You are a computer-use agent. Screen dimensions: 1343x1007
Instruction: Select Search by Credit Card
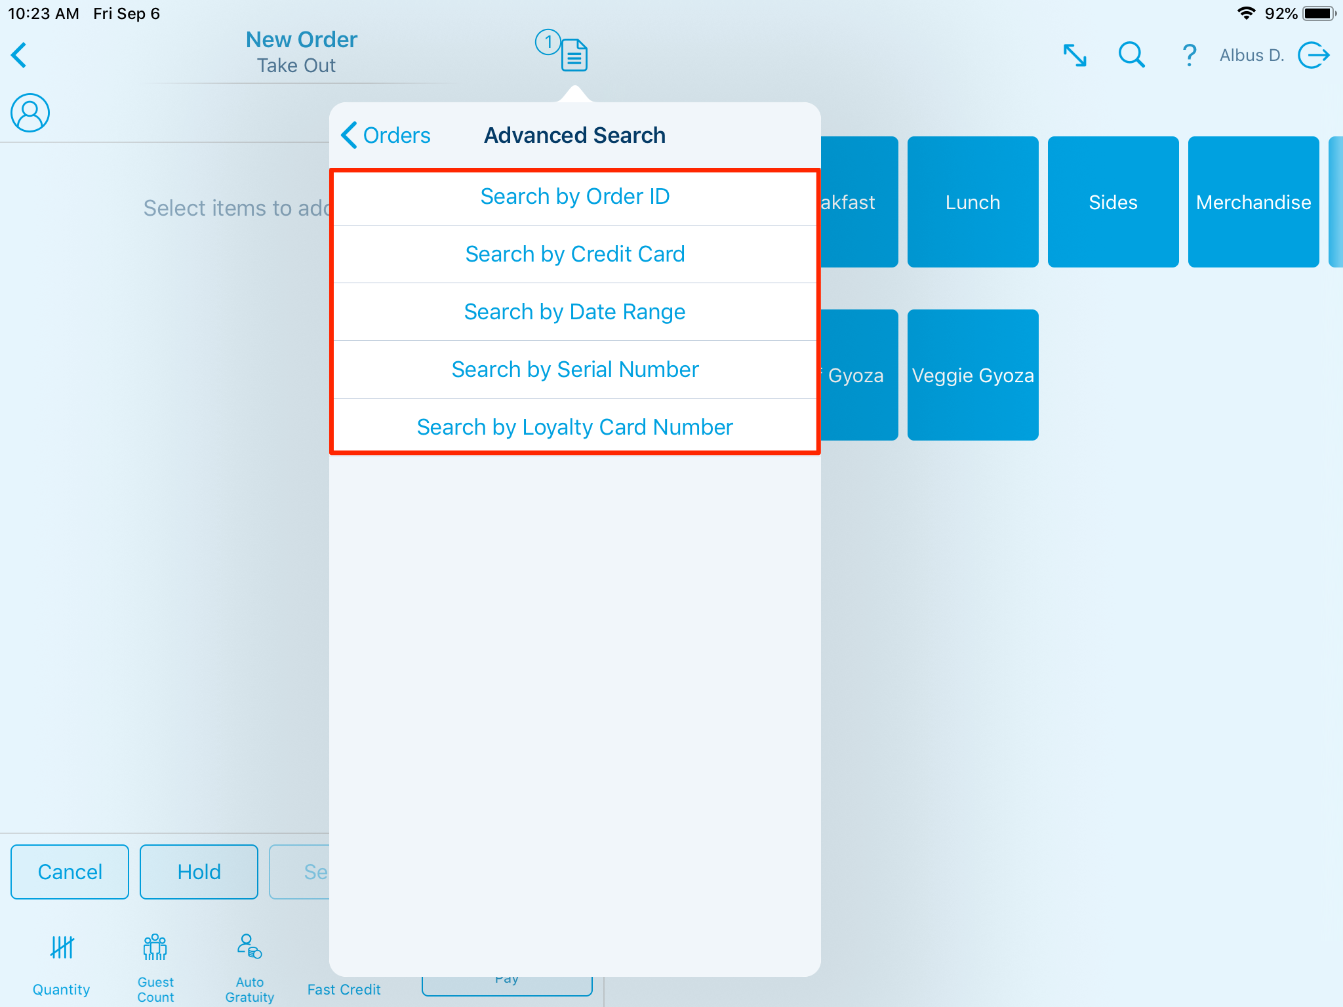coord(574,254)
